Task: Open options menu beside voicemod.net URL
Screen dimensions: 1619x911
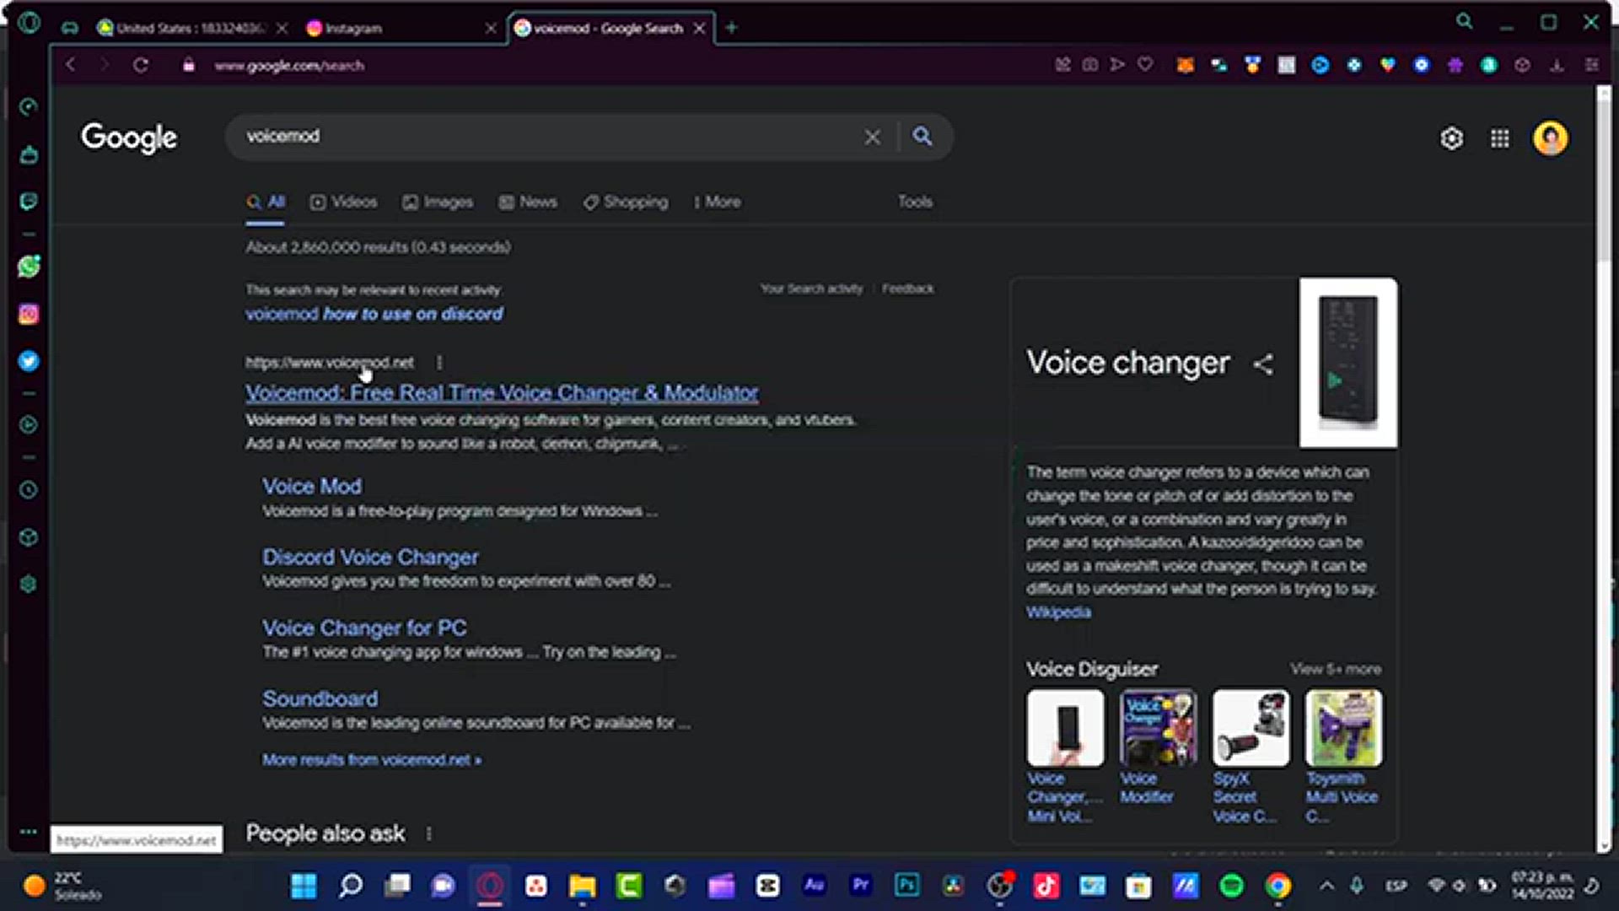Action: 439,363
